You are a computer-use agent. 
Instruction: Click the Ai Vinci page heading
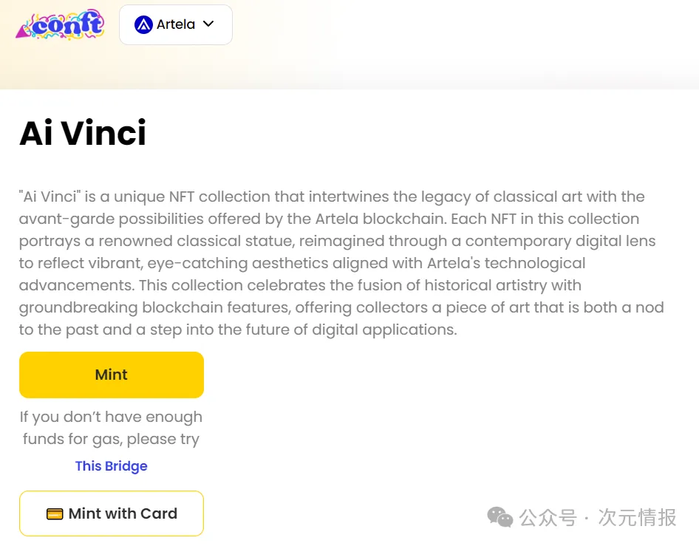(83, 133)
